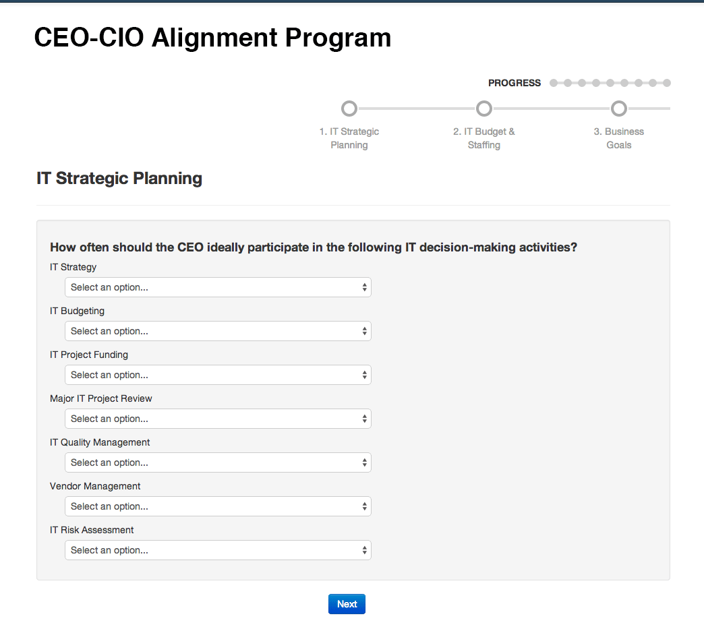The width and height of the screenshot is (704, 631).
Task: Click the Next button
Action: (347, 604)
